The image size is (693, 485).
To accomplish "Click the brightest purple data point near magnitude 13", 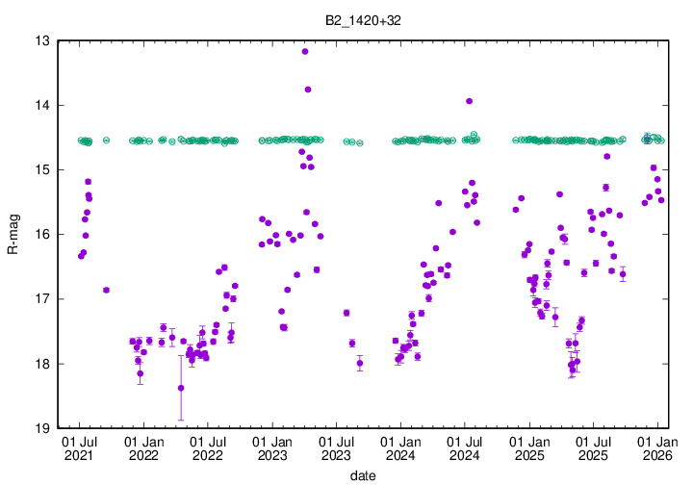I will [x=305, y=51].
